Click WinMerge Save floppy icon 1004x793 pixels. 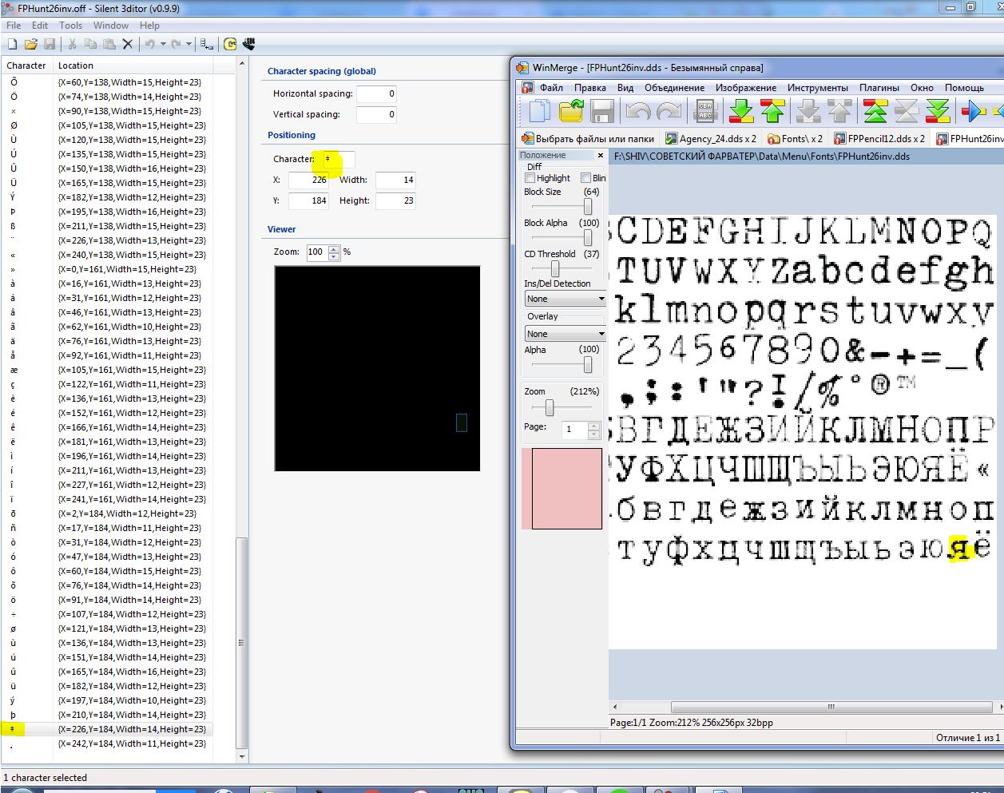(602, 112)
